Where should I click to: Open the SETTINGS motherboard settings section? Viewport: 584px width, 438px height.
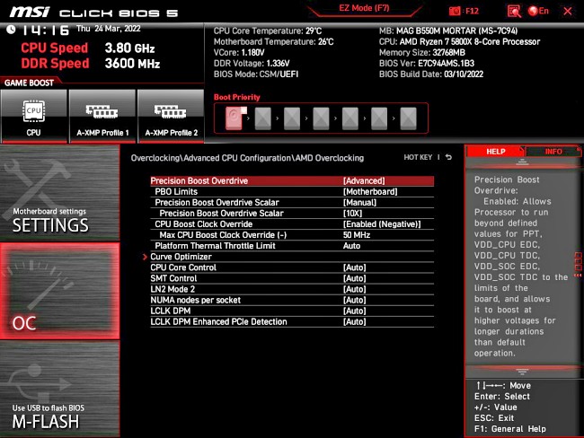coord(59,192)
